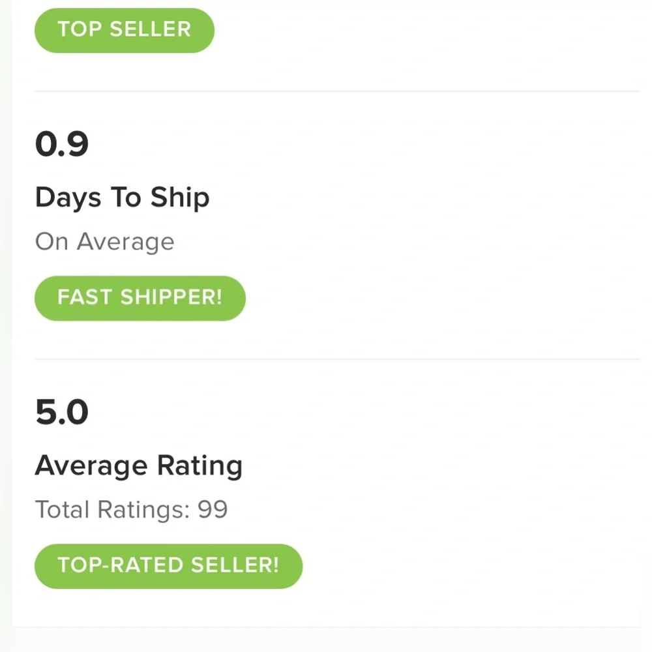Click the On Average subtitle

tap(105, 242)
